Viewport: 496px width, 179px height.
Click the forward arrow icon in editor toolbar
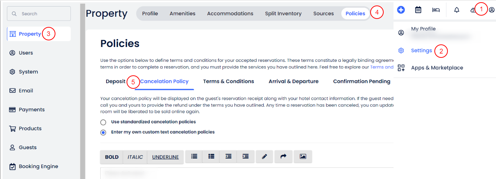click(x=284, y=156)
